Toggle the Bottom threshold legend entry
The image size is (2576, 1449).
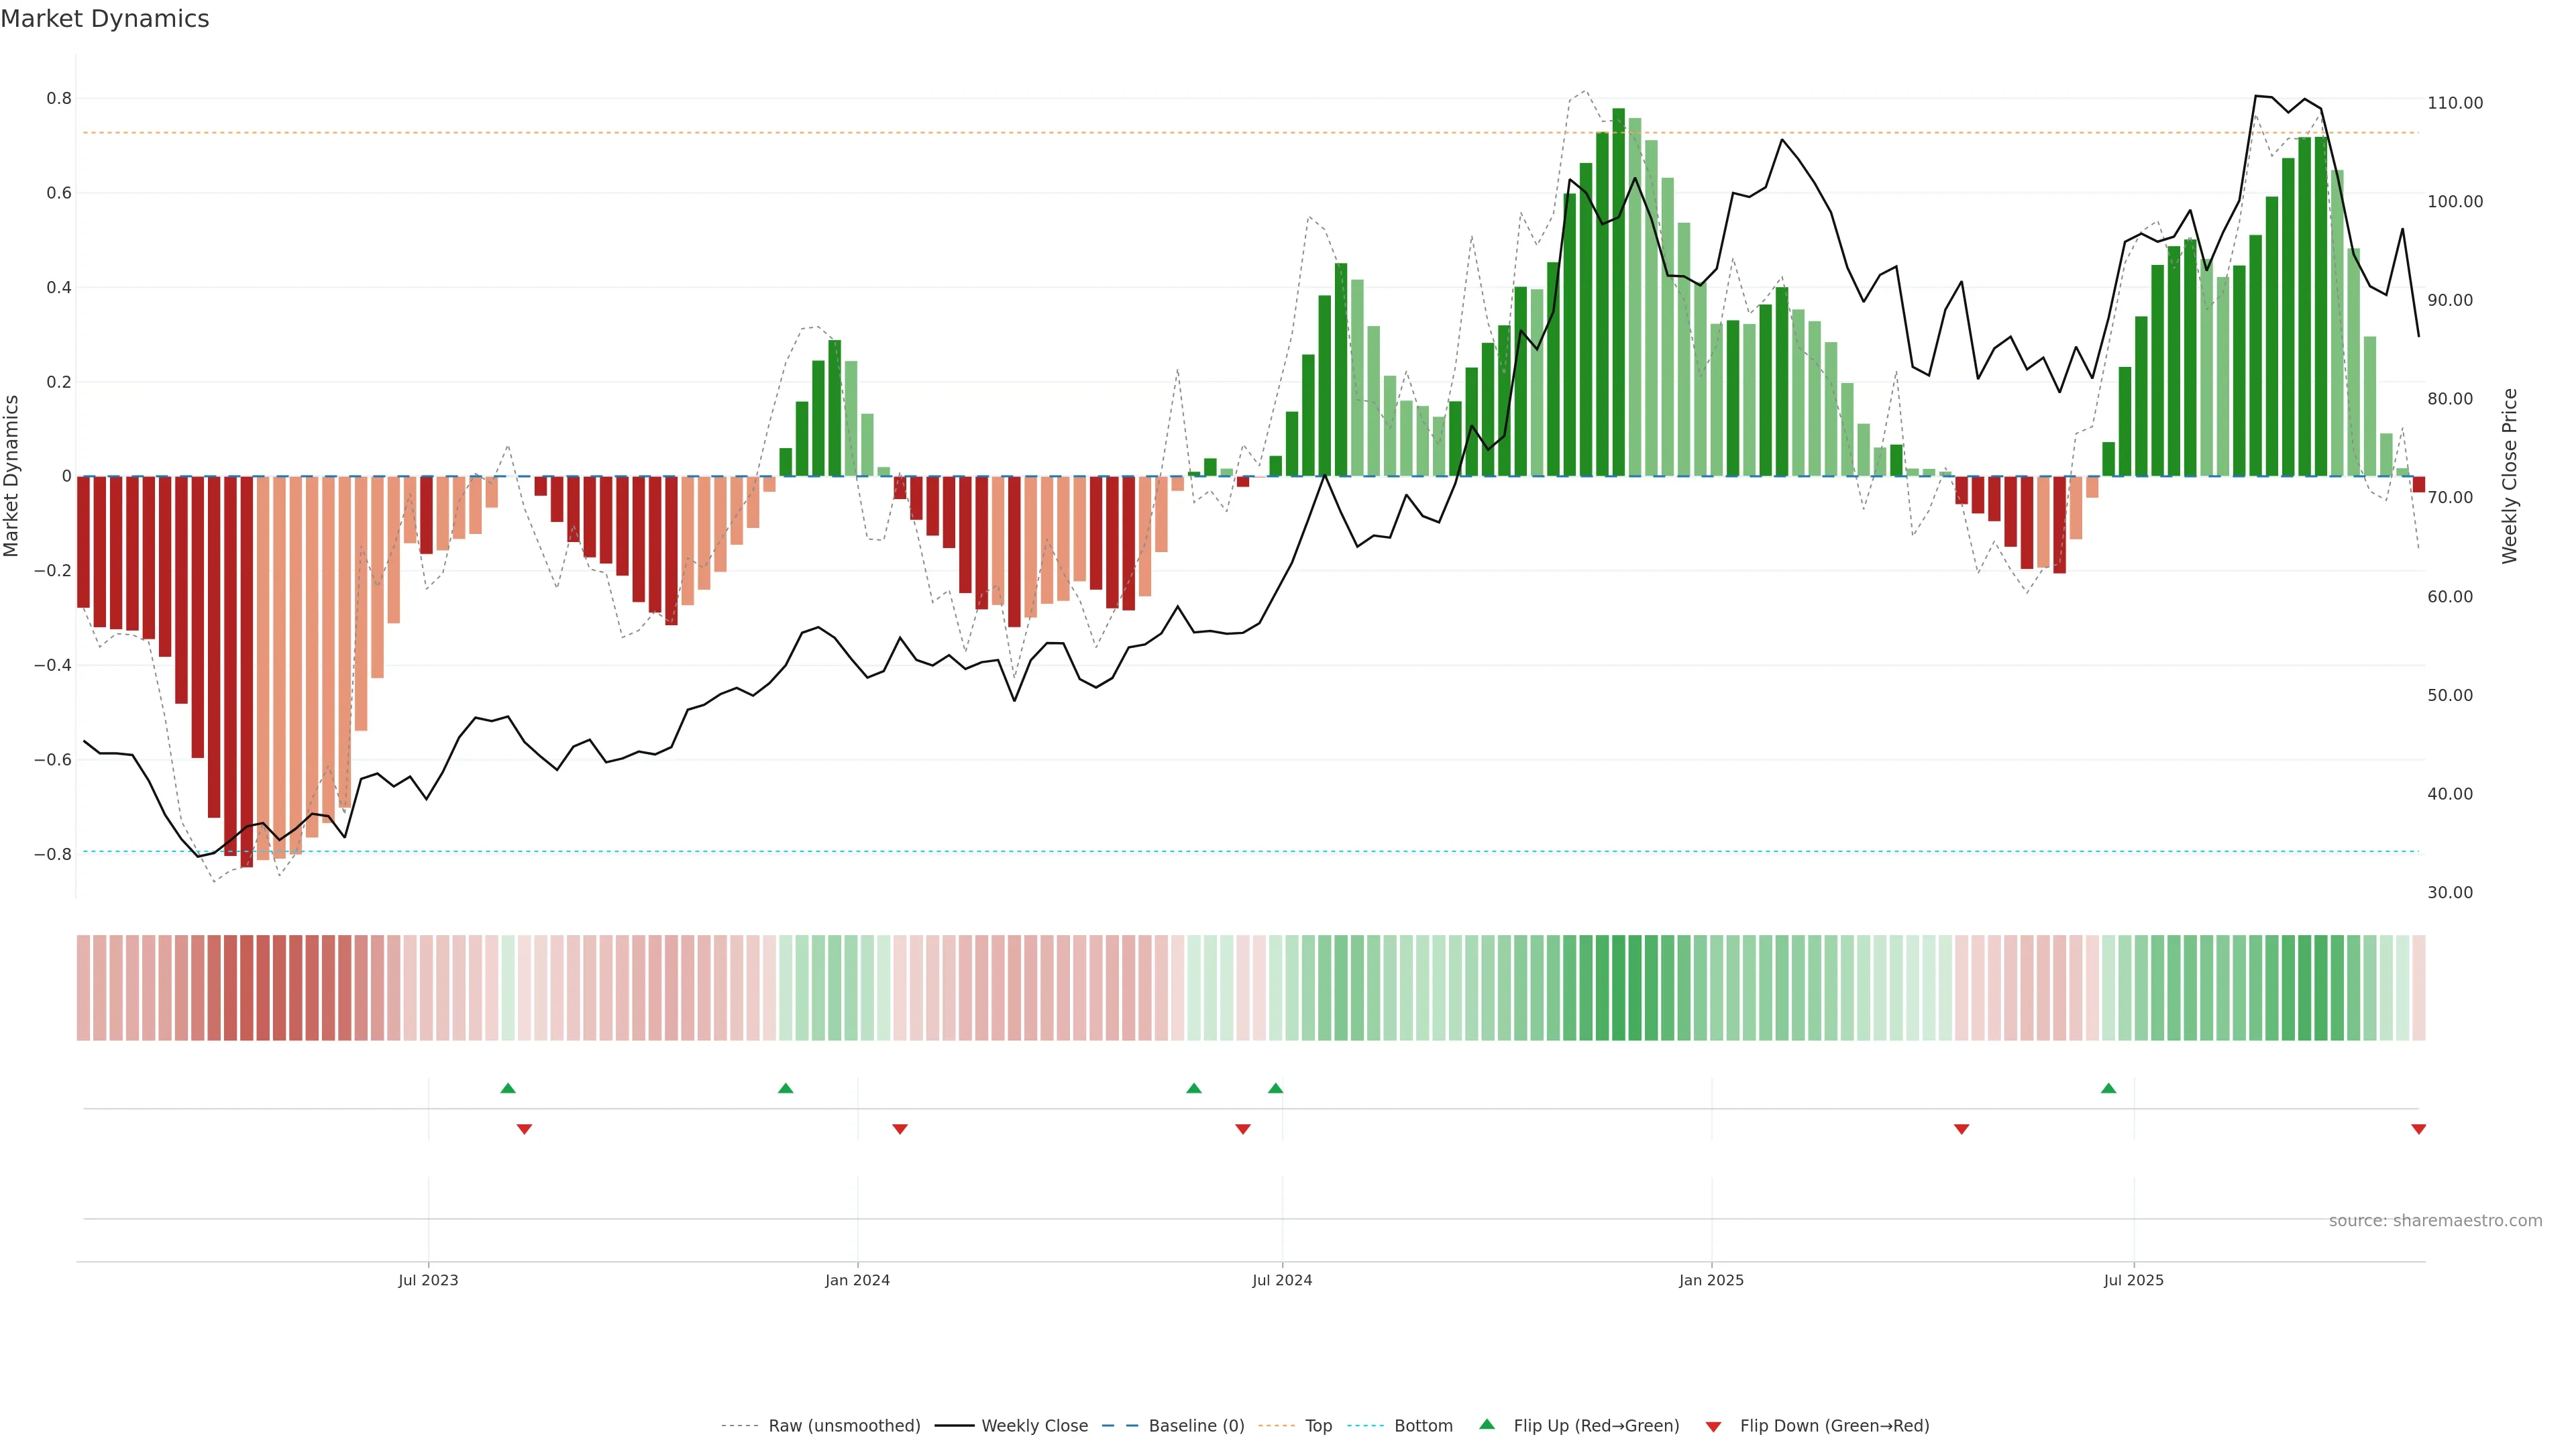(1423, 1426)
